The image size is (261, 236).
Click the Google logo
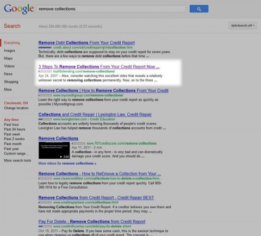pos(19,9)
